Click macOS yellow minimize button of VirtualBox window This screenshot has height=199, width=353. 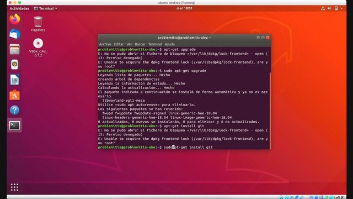click(x=15, y=2)
